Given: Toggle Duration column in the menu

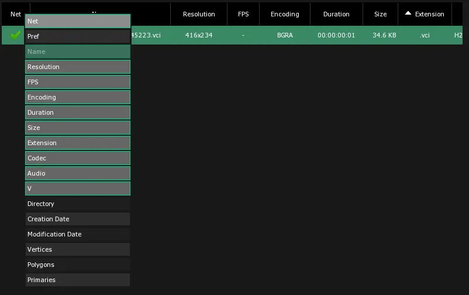Looking at the screenshot, I should tap(78, 112).
